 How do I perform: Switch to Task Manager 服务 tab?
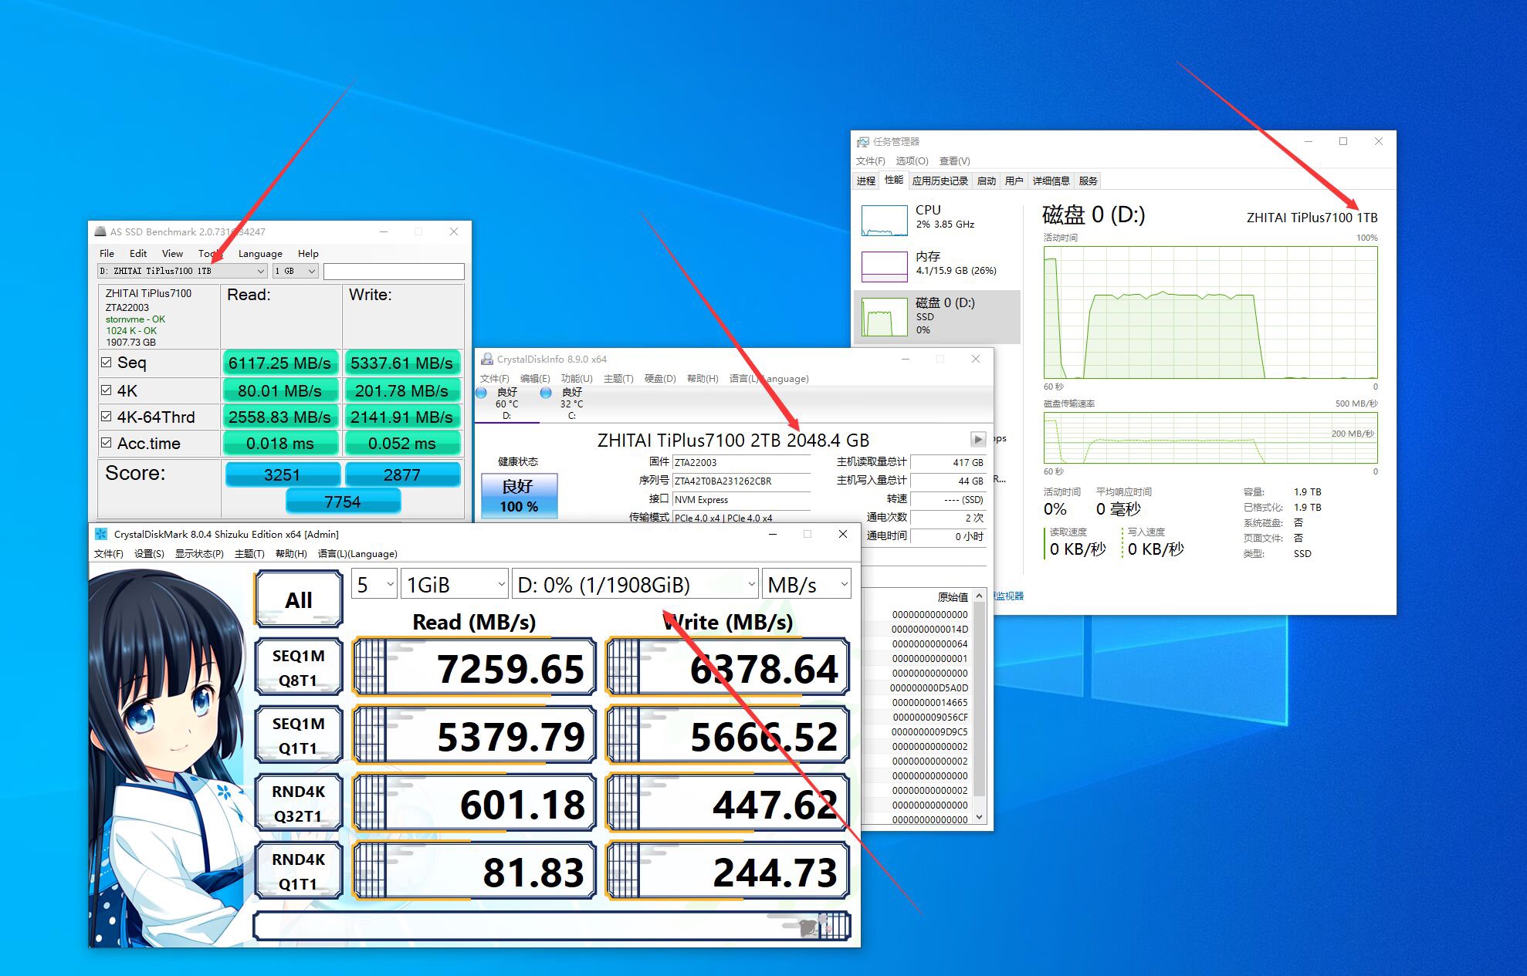click(1088, 181)
